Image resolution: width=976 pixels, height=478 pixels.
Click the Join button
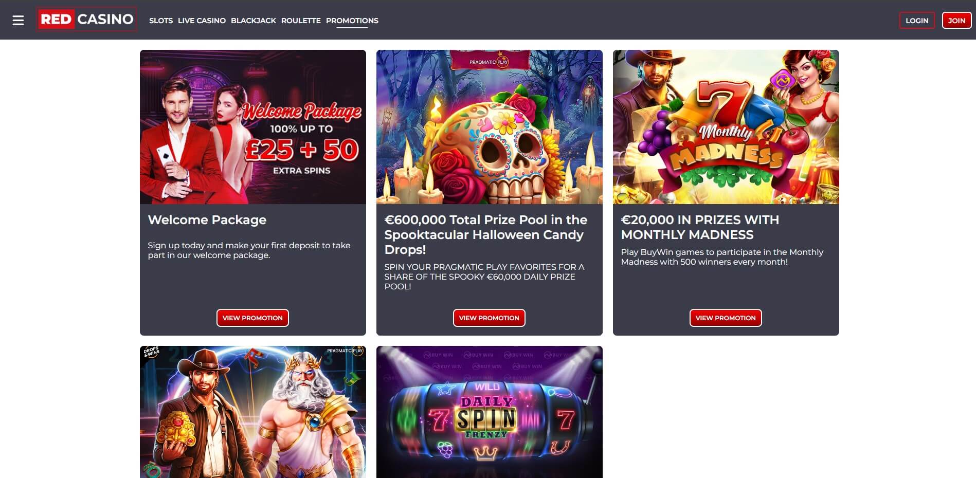tap(956, 21)
